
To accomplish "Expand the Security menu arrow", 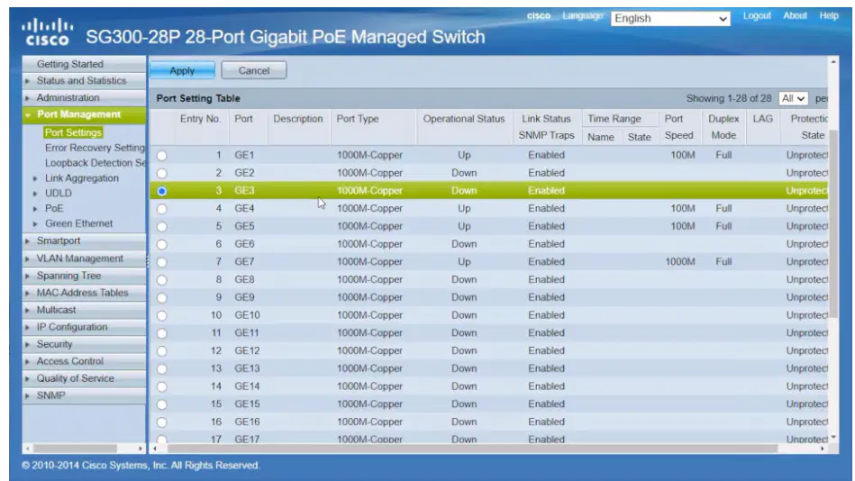I will [28, 345].
